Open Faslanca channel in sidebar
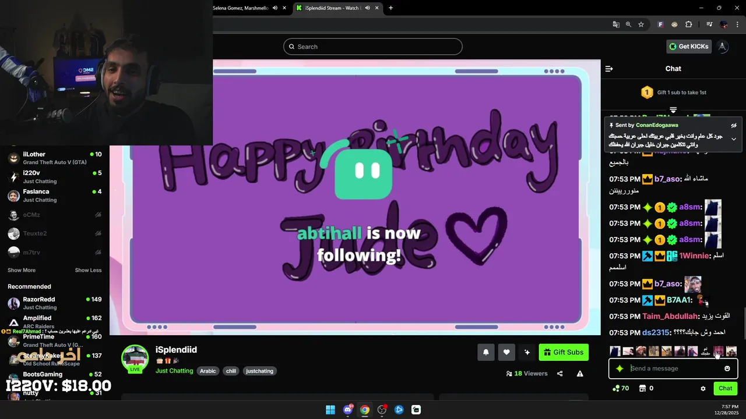Screen dimensions: 746x419 [x=55, y=196]
